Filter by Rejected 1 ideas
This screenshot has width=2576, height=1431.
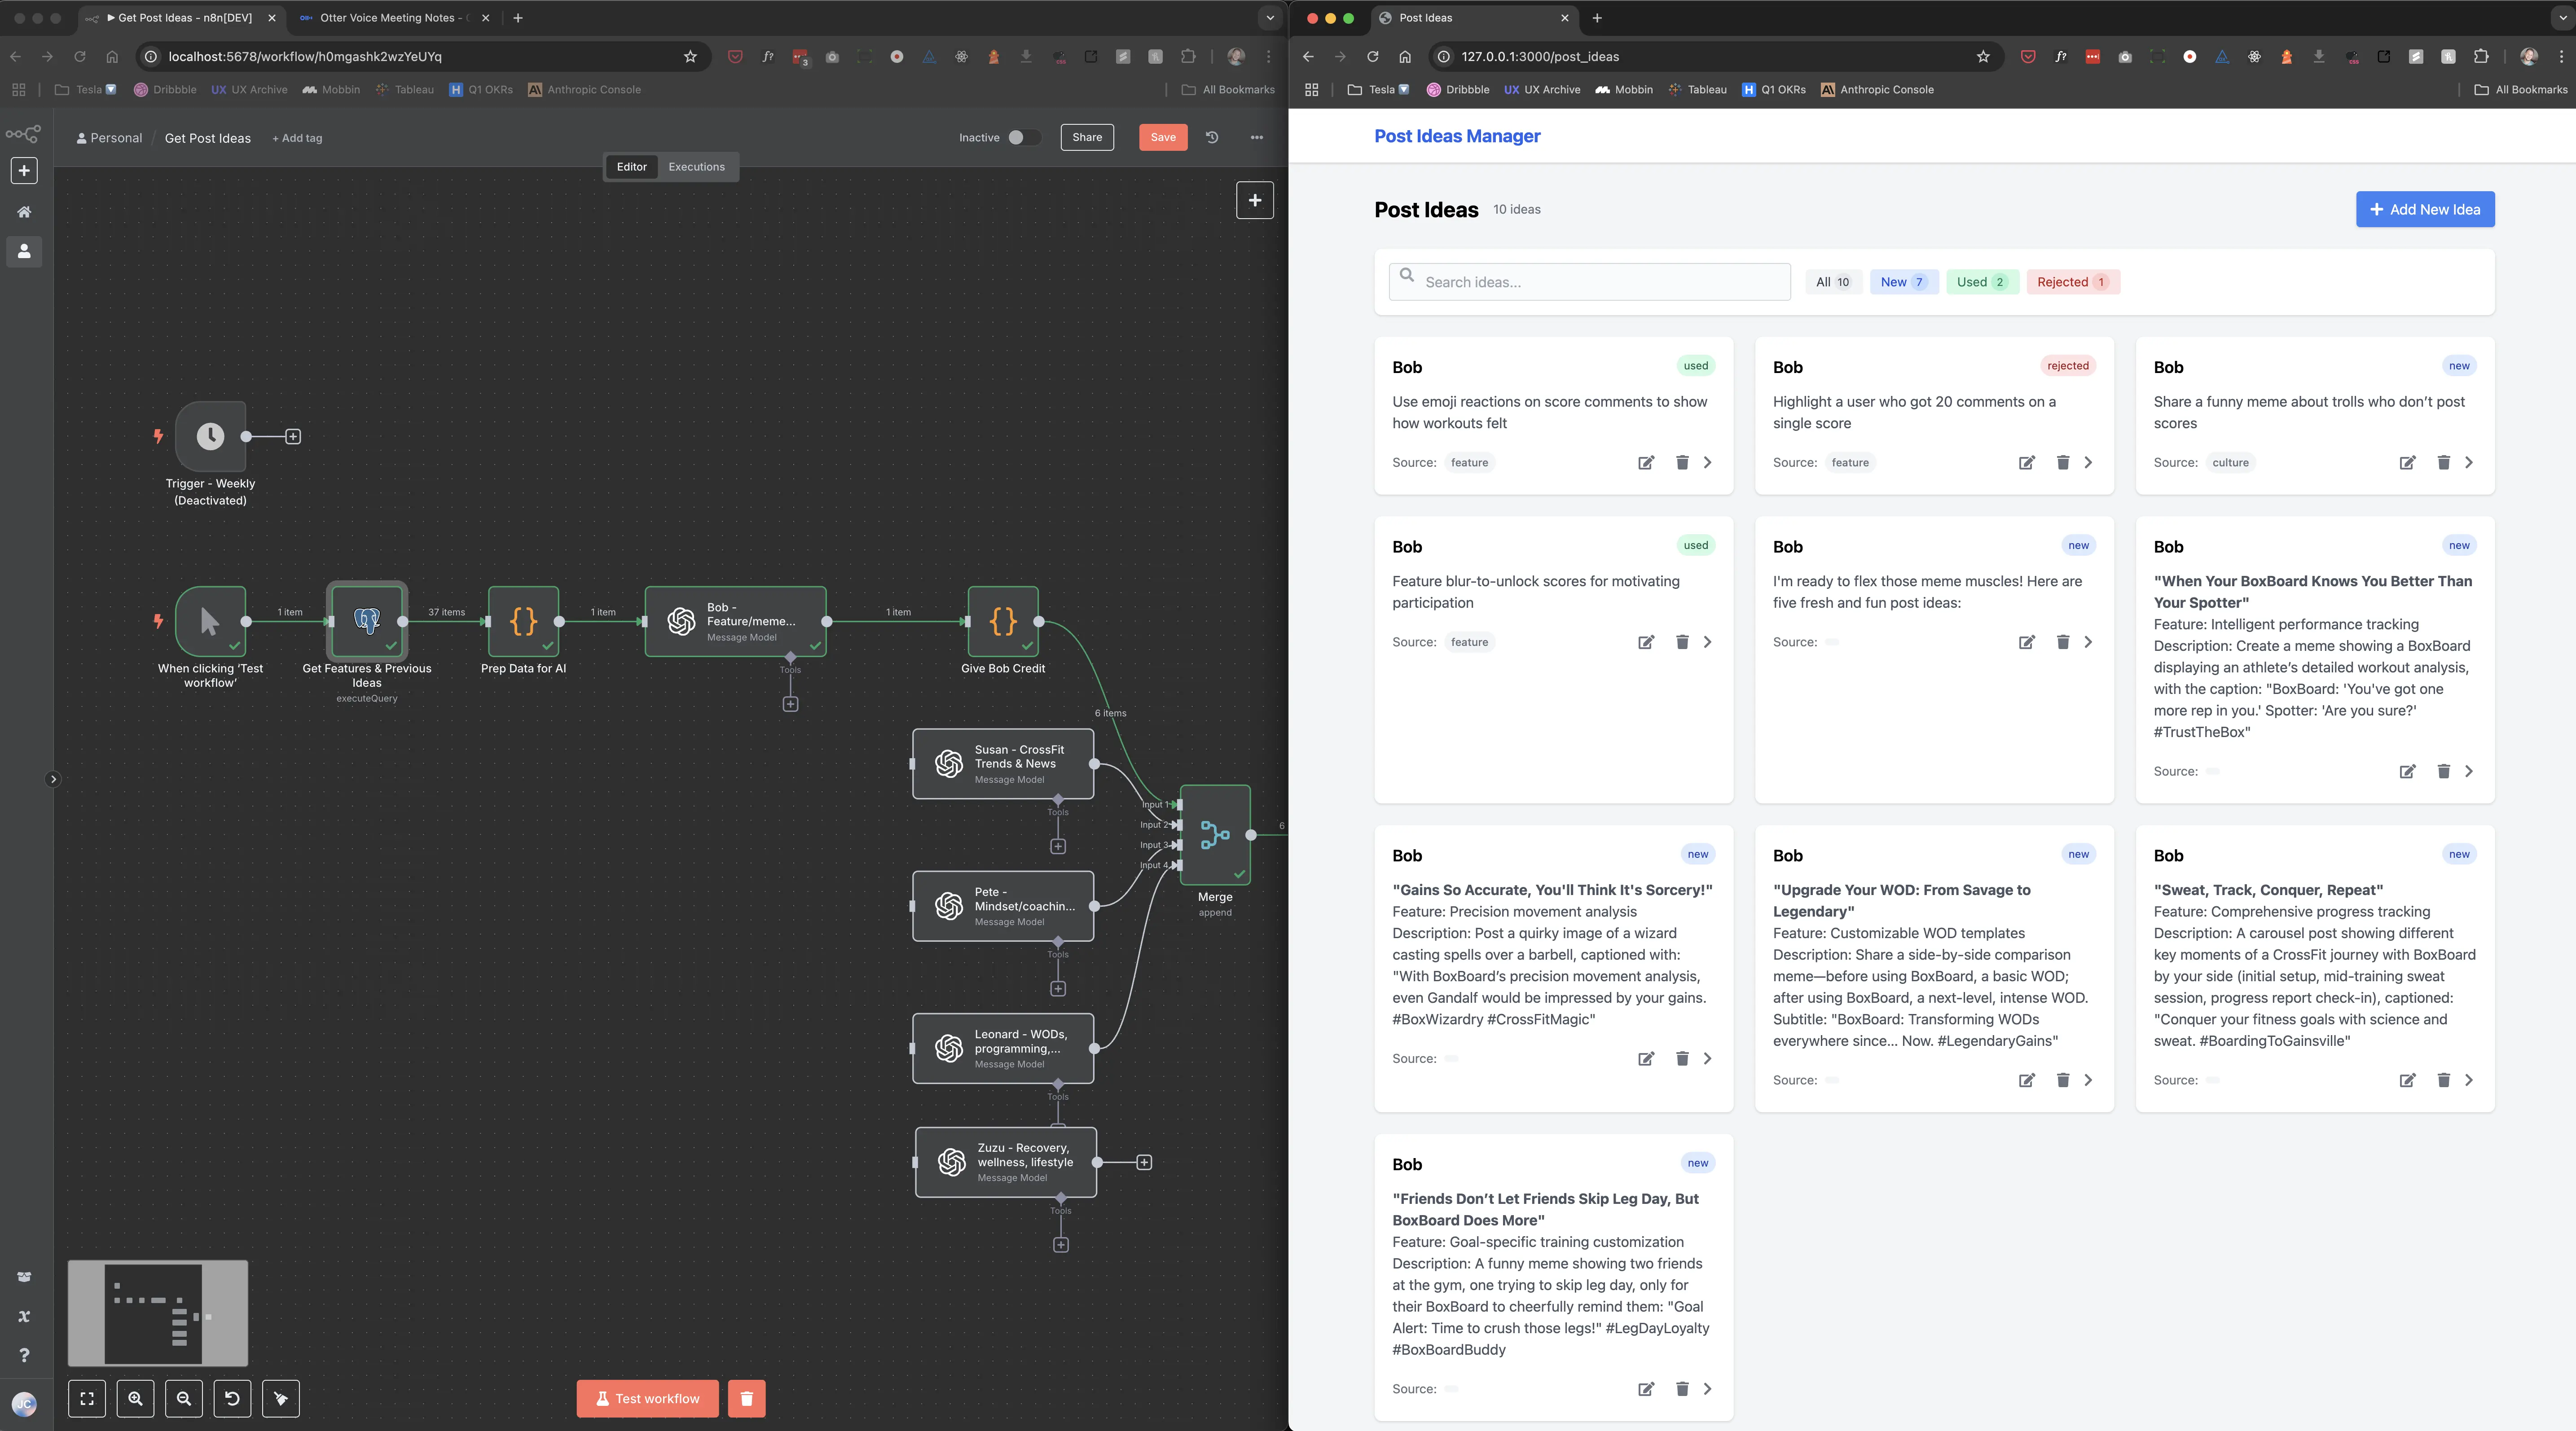[x=2073, y=282]
